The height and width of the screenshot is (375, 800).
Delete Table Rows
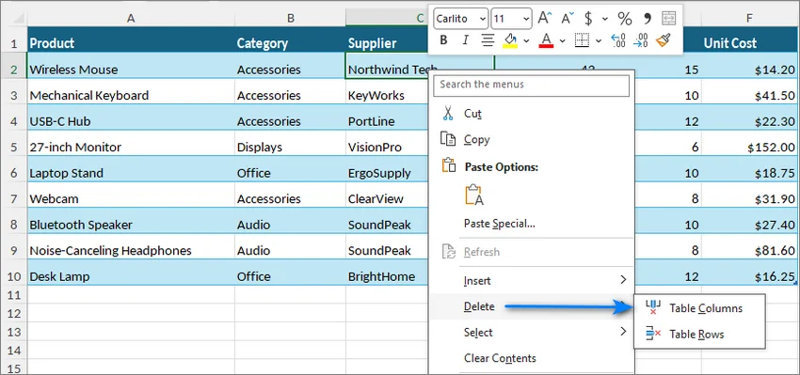[x=699, y=335]
